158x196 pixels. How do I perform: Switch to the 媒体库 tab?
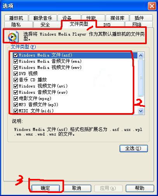click(117, 18)
